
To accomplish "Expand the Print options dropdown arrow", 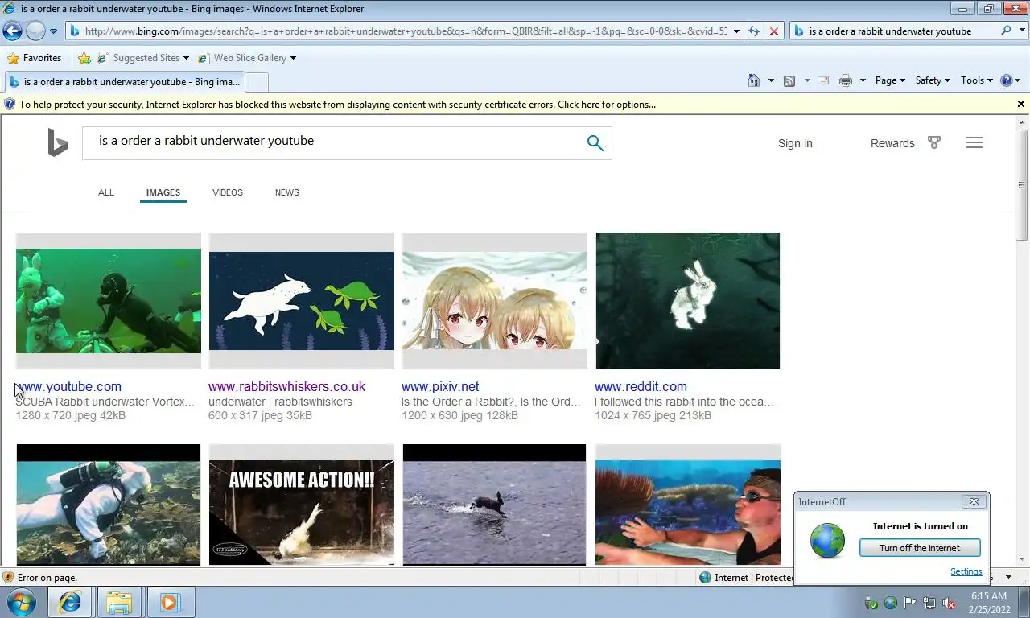I will point(863,80).
